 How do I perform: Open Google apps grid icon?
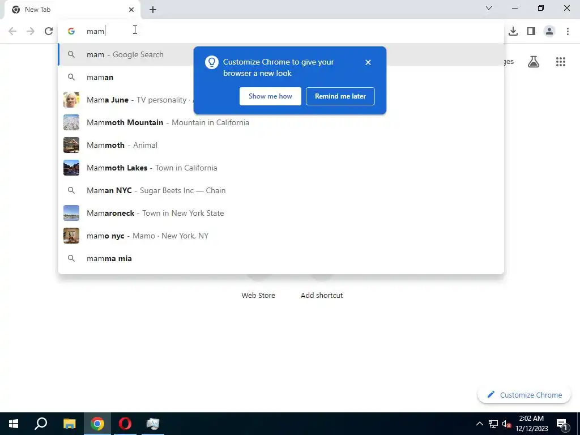pos(561,62)
